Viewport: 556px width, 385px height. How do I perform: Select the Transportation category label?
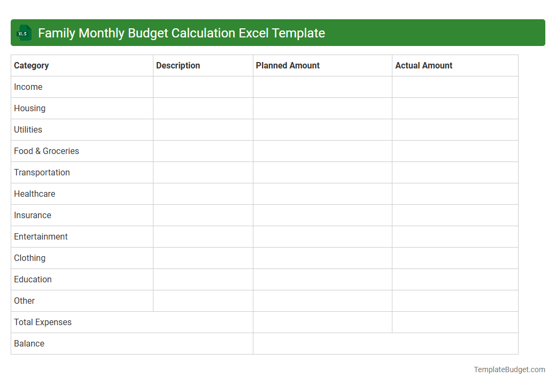point(42,172)
